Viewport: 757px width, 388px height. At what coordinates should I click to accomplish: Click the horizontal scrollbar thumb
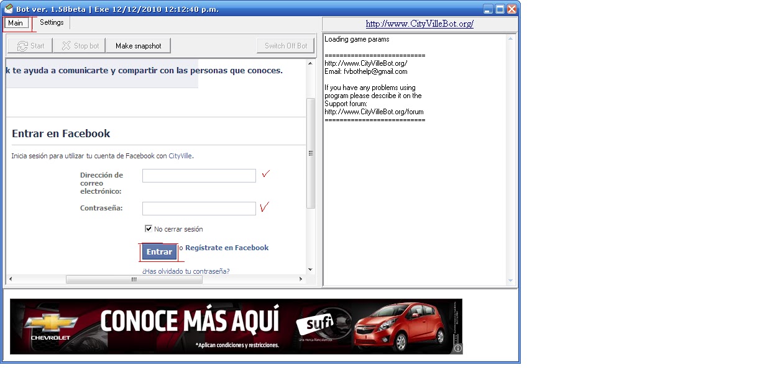tap(134, 279)
